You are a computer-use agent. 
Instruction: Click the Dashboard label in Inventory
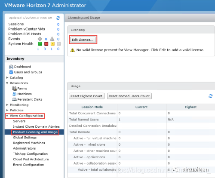pos(22,67)
